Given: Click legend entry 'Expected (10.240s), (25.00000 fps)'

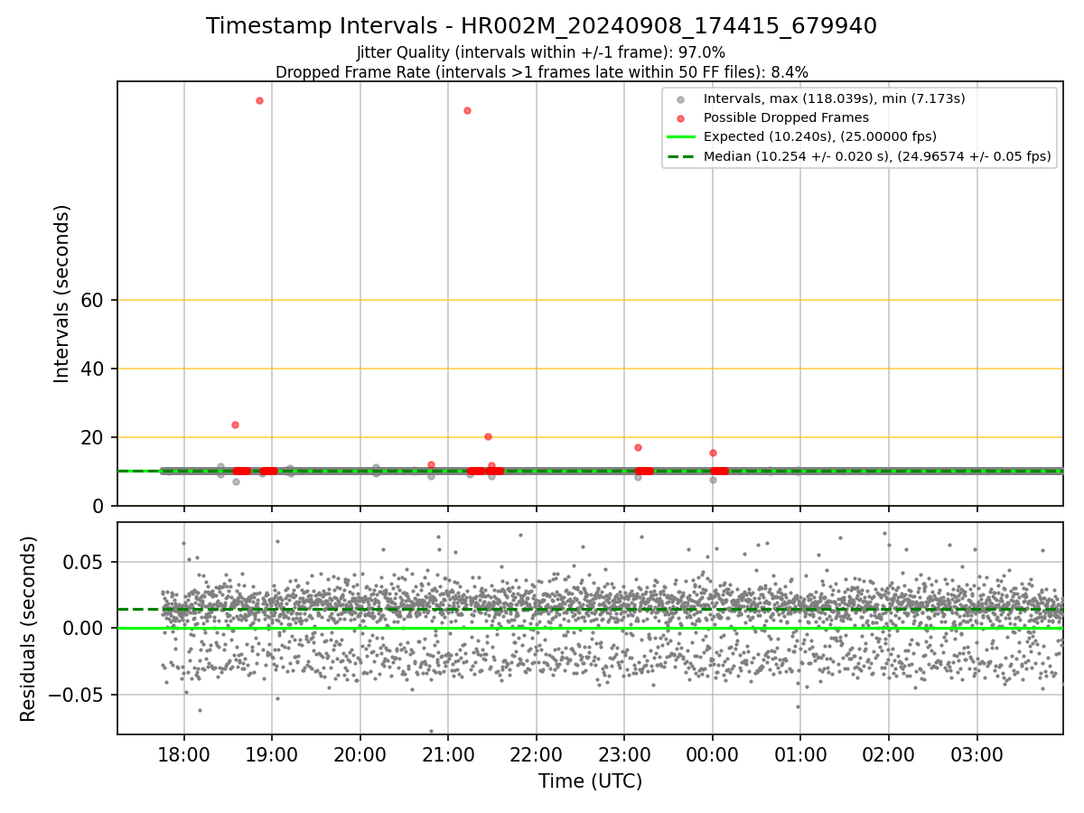Looking at the screenshot, I should 820,136.
